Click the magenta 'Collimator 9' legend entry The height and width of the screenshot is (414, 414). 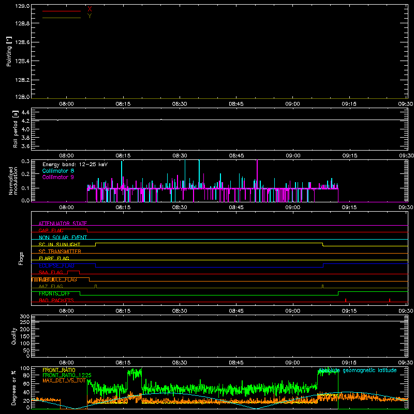pos(58,177)
